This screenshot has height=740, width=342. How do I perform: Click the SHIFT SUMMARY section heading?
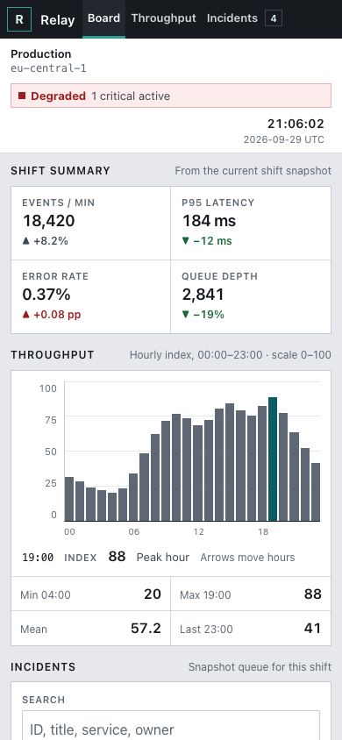coord(61,171)
